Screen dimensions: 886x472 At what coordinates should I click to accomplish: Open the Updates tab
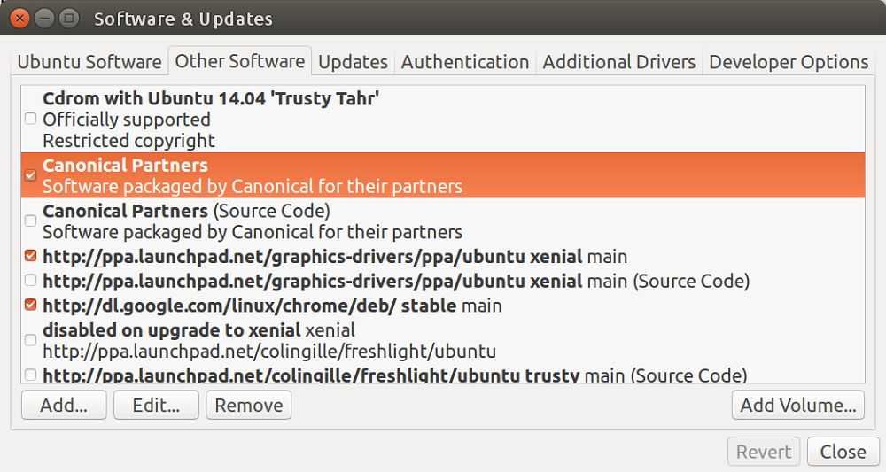(353, 62)
